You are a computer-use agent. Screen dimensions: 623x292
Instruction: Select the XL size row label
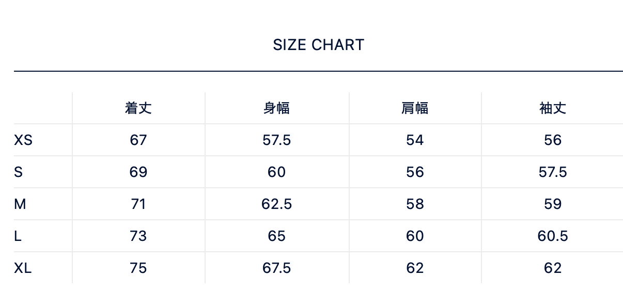click(23, 268)
